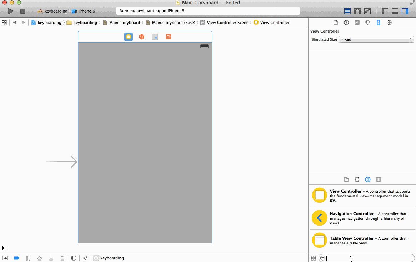This screenshot has width=416, height=262.
Task: Toggle breakpoints activation
Action: (x=17, y=258)
